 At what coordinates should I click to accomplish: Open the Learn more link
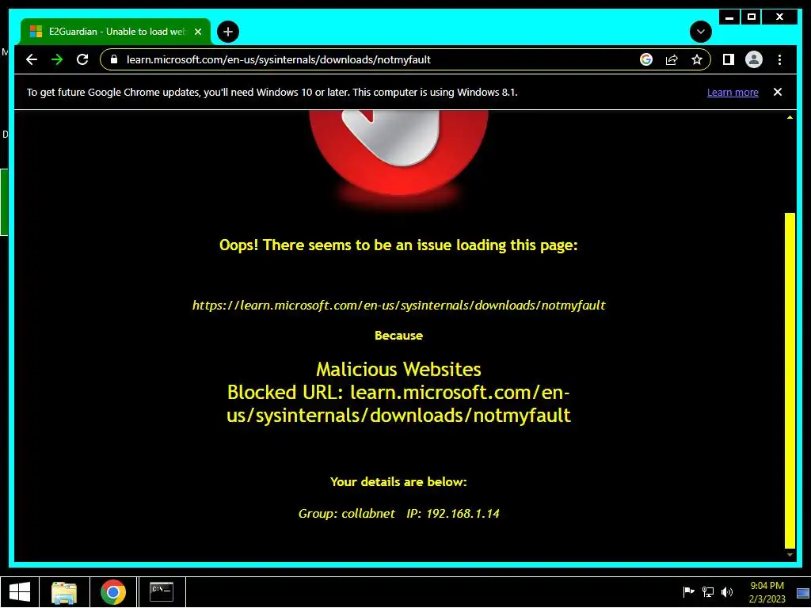click(x=733, y=93)
